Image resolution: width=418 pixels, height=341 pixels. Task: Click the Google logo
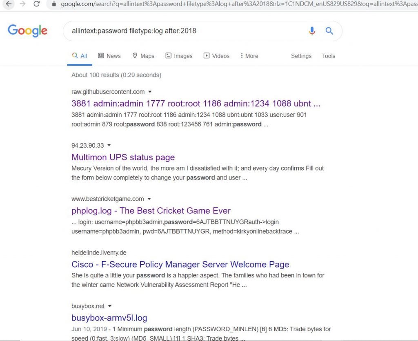(x=27, y=31)
